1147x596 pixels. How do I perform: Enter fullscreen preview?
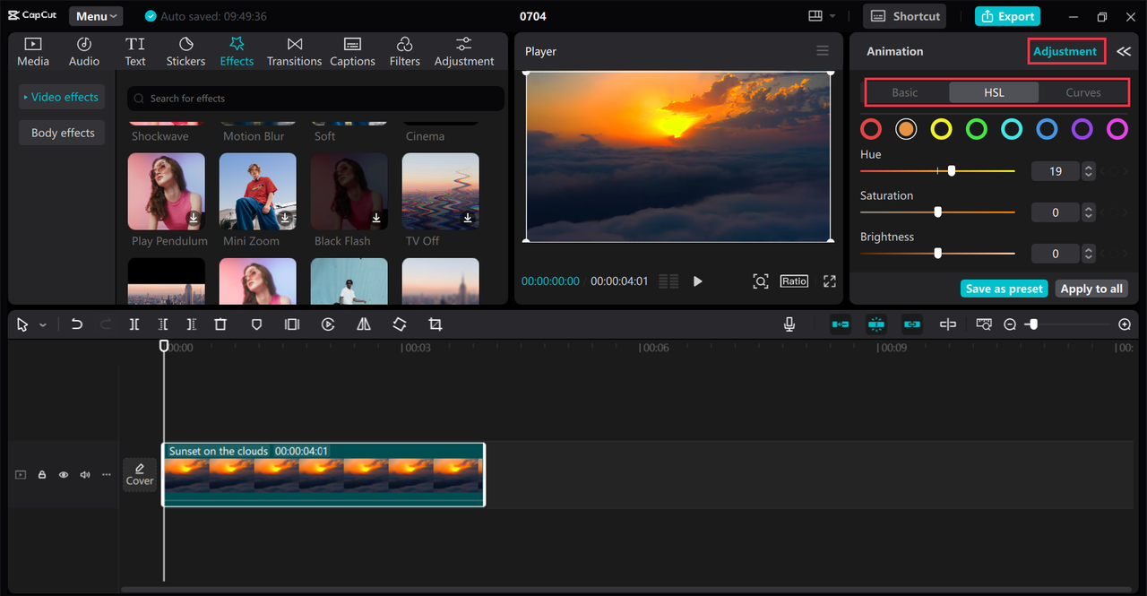(x=830, y=281)
